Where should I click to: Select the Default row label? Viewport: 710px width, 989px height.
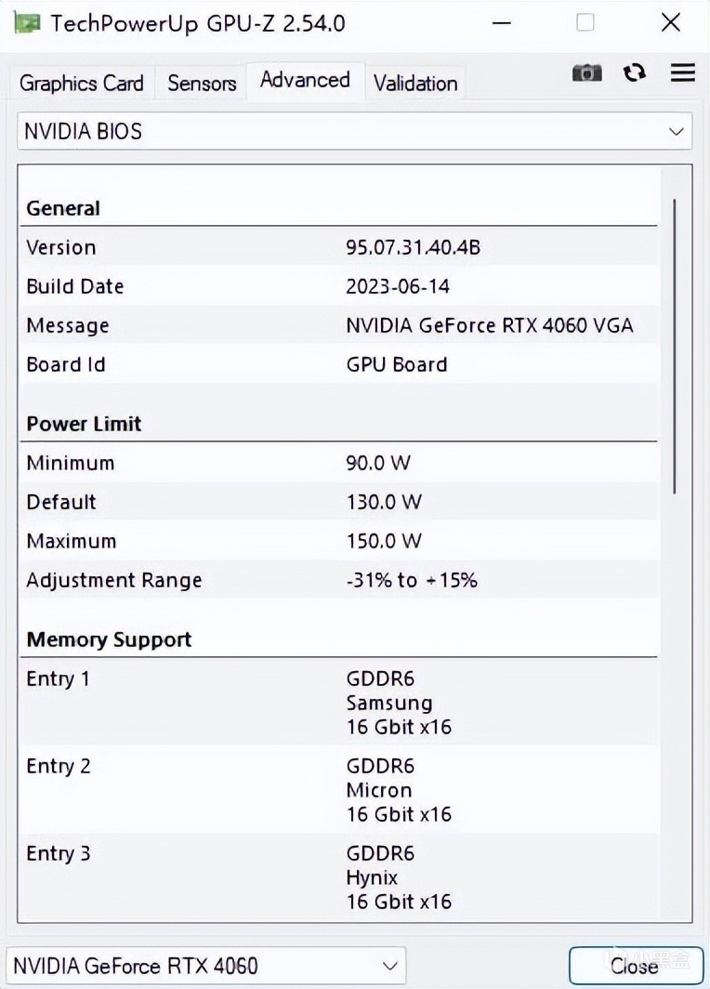pos(61,502)
